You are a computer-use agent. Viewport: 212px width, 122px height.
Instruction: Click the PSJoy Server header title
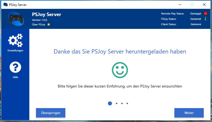point(46,14)
